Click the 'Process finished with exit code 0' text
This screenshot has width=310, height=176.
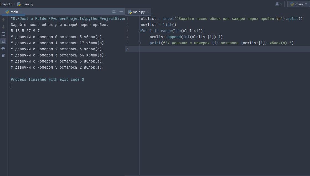coord(47,79)
